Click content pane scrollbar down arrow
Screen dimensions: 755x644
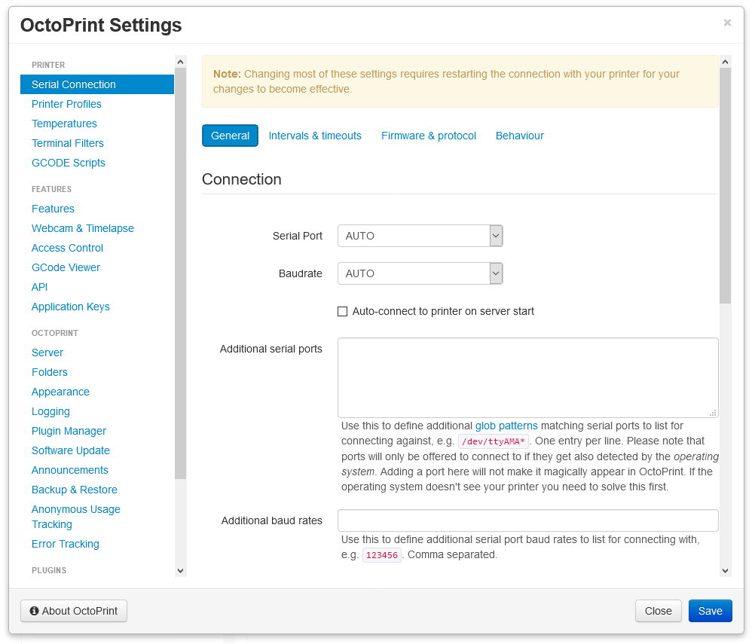point(725,571)
